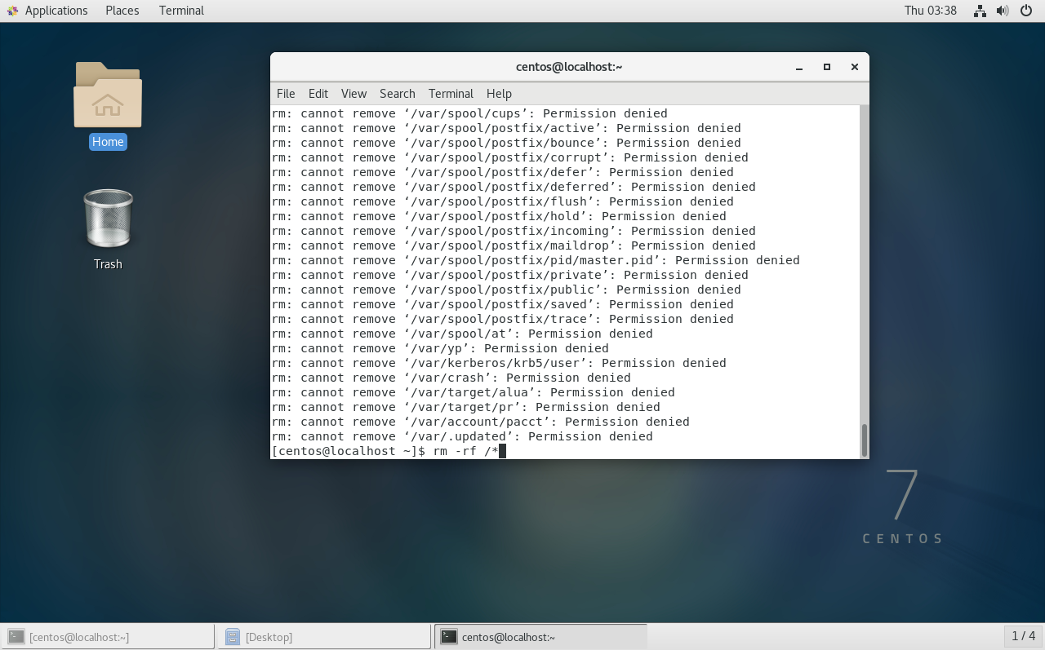Click the Applications menu logo icon
Screen dimensions: 1045x650
[12, 11]
